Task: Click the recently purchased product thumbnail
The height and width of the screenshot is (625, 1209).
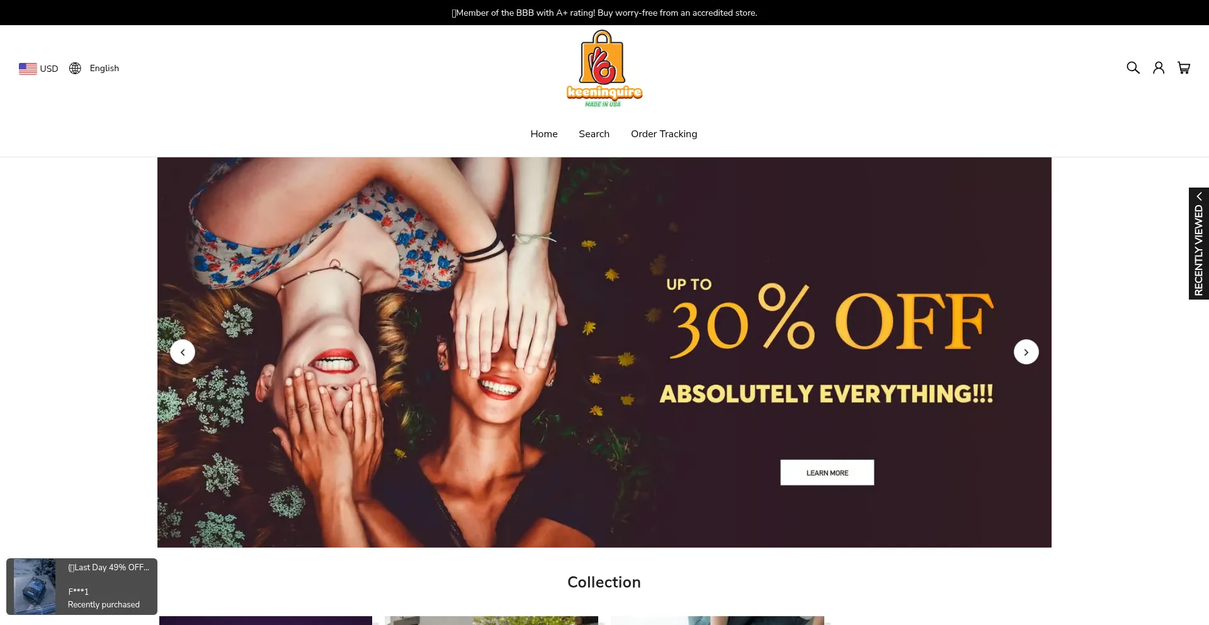Action: (x=35, y=587)
